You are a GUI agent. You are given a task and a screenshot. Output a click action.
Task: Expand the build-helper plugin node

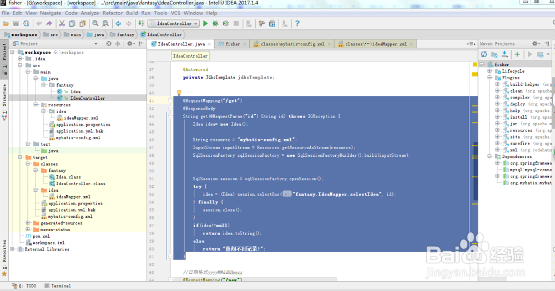[497, 84]
